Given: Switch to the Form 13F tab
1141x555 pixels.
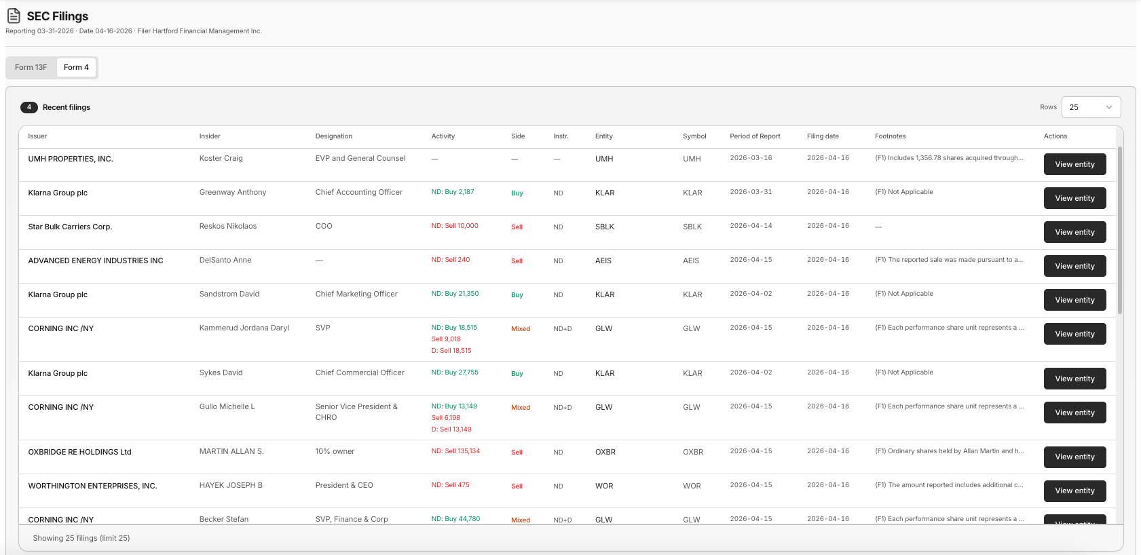Looking at the screenshot, I should pos(31,67).
